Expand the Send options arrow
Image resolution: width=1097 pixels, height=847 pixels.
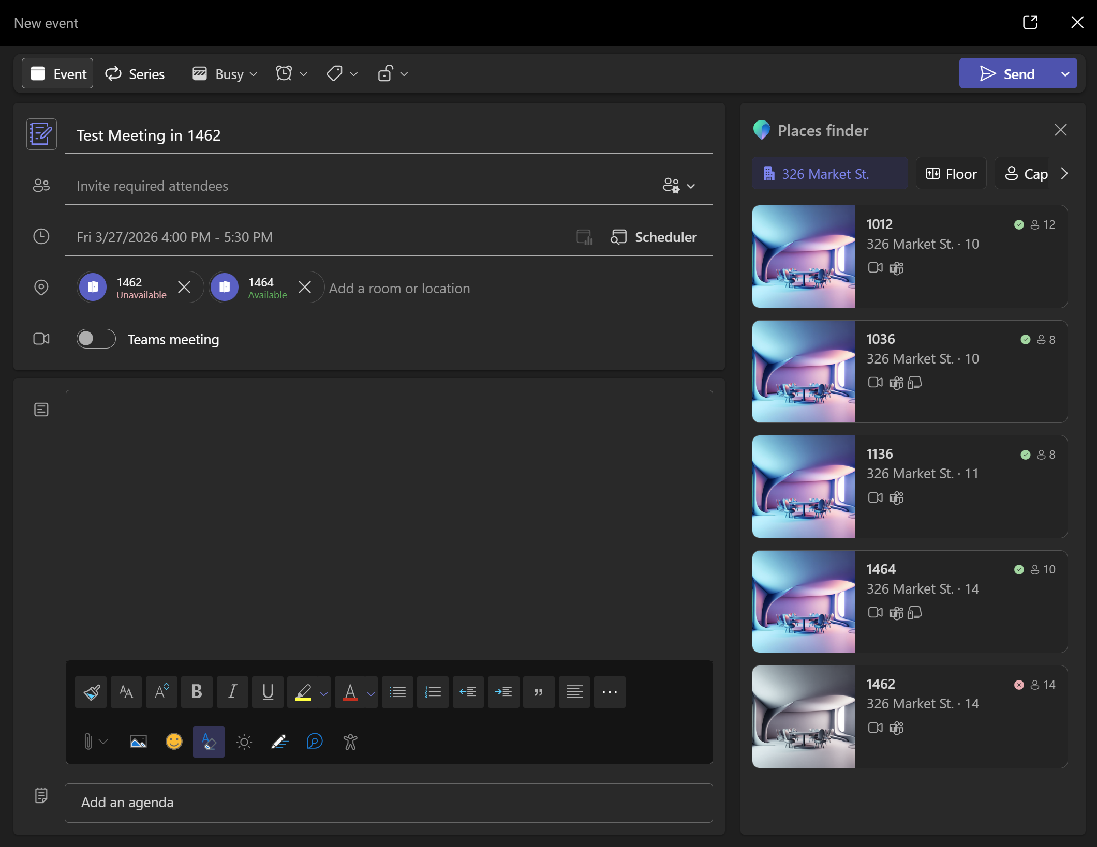pyautogui.click(x=1065, y=74)
